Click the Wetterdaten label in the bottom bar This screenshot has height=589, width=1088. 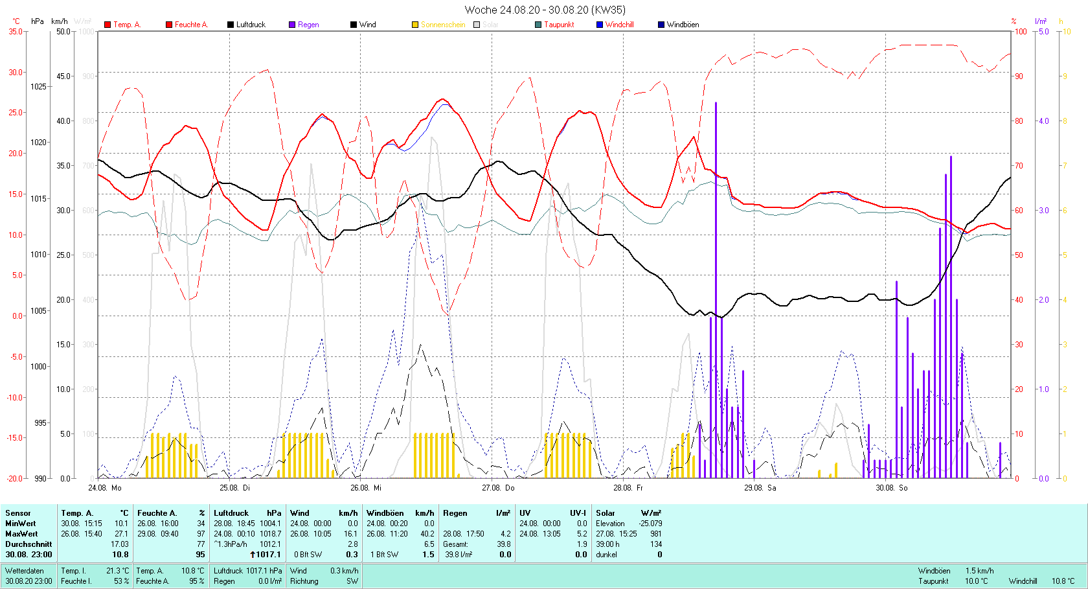(25, 571)
